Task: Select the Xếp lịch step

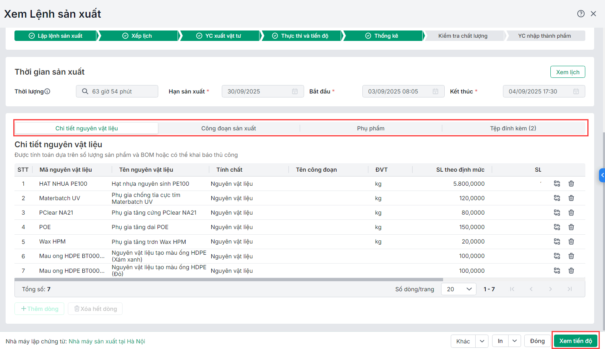Action: (137, 36)
